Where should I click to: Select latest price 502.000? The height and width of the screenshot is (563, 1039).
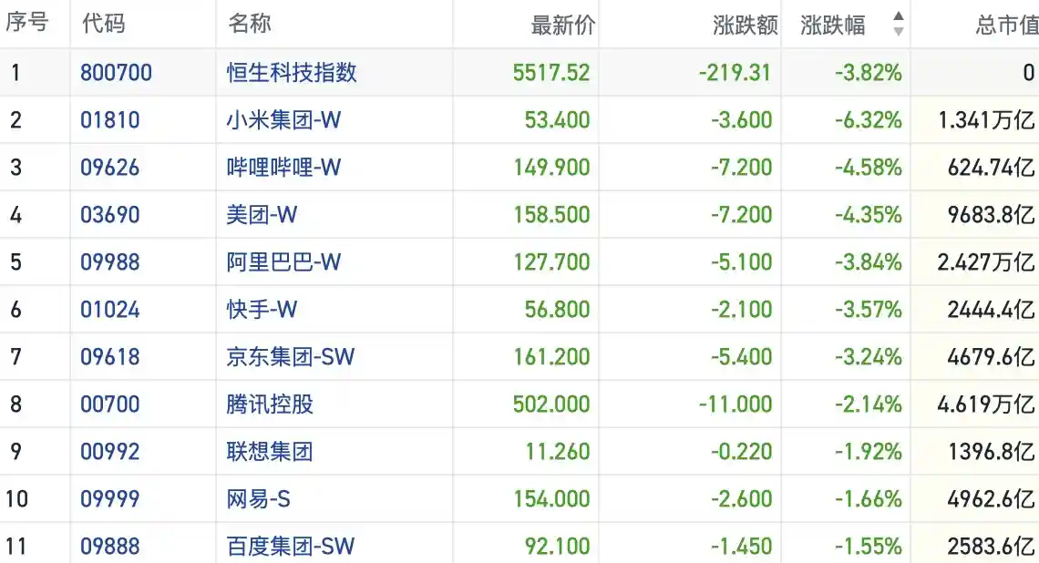[551, 404]
